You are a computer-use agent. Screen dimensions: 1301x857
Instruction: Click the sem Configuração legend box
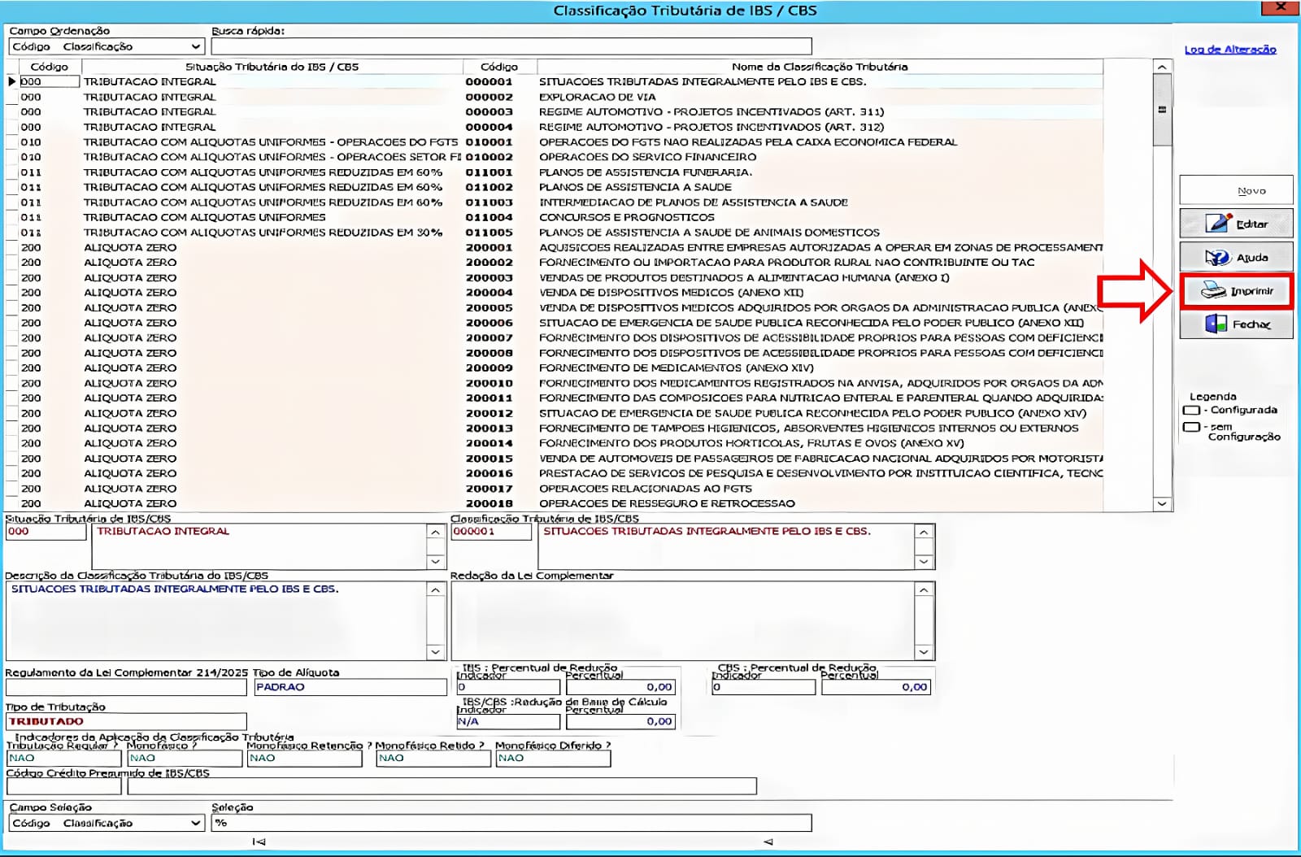point(1191,427)
